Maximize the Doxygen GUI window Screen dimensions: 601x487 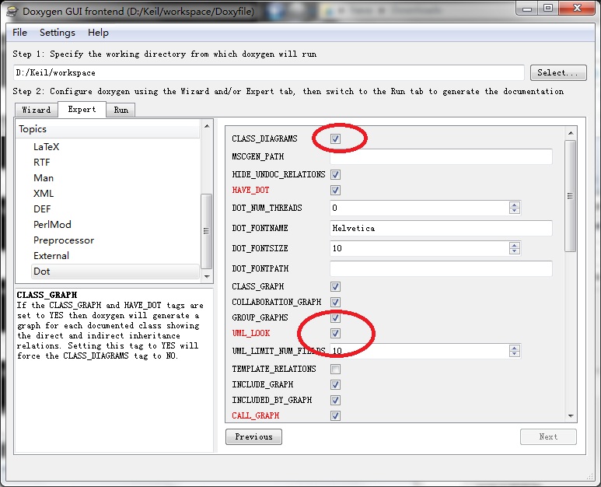coord(548,9)
